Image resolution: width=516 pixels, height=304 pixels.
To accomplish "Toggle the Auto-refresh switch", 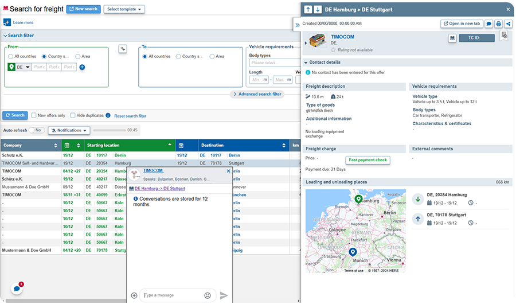I will click(x=37, y=130).
